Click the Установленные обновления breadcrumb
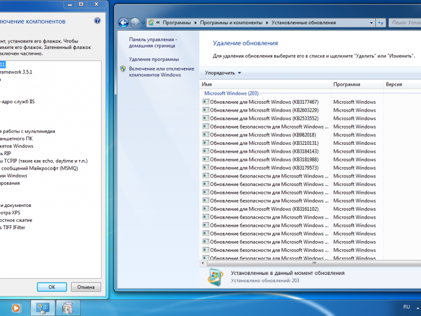Image resolution: width=421 pixels, height=316 pixels. (304, 23)
